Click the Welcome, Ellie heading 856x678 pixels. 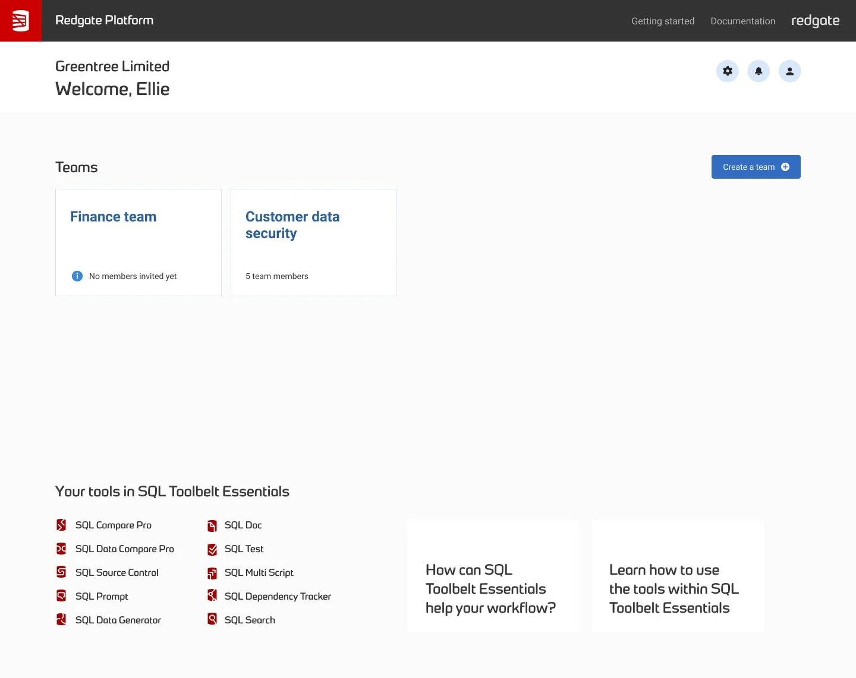[x=112, y=89]
